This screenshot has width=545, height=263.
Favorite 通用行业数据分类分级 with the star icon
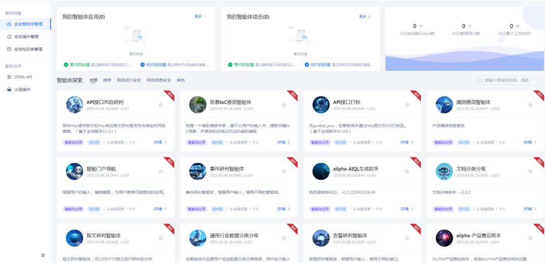click(284, 238)
